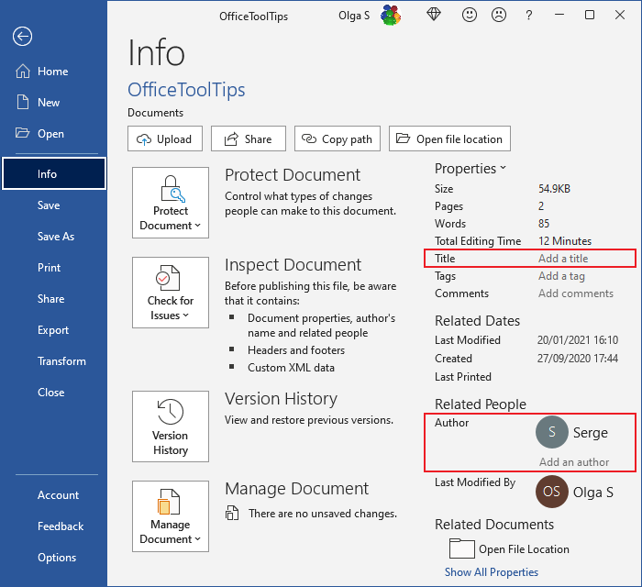Screen dimensions: 642x587
Task: Click the Show All Properties link
Action: coord(492,571)
